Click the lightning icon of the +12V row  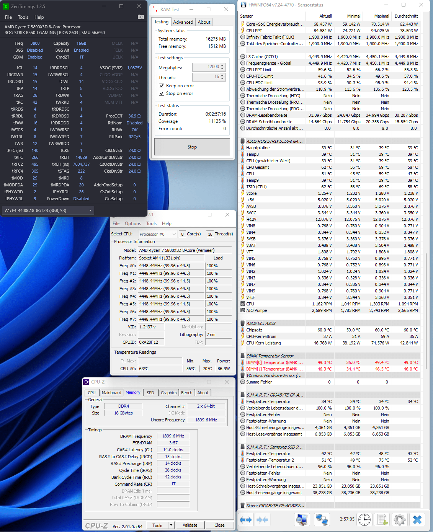click(x=243, y=219)
